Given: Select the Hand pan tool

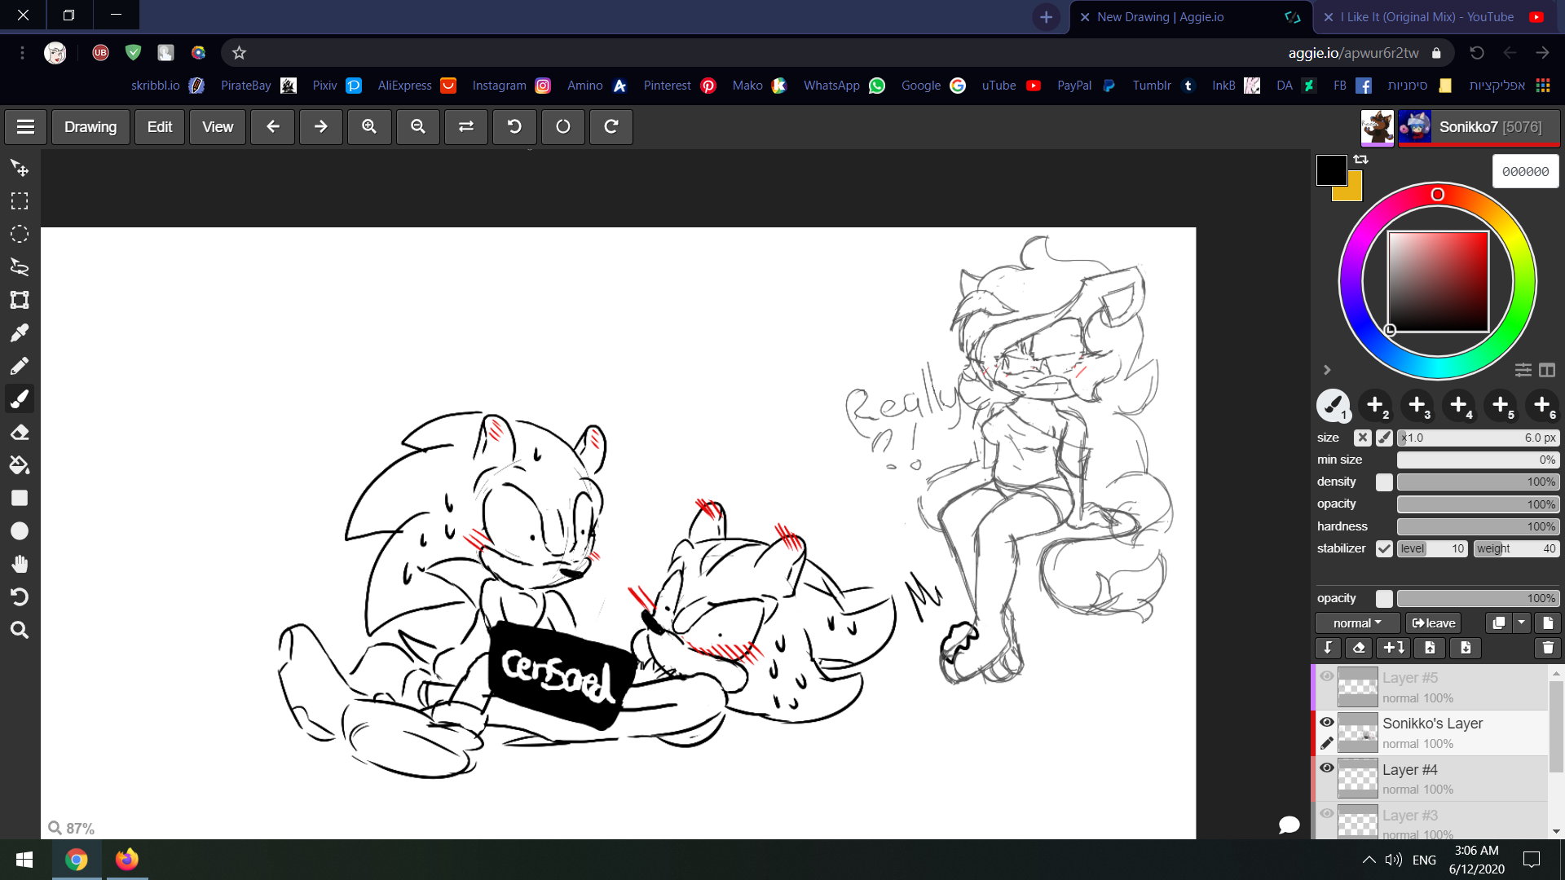Looking at the screenshot, I should [x=20, y=564].
